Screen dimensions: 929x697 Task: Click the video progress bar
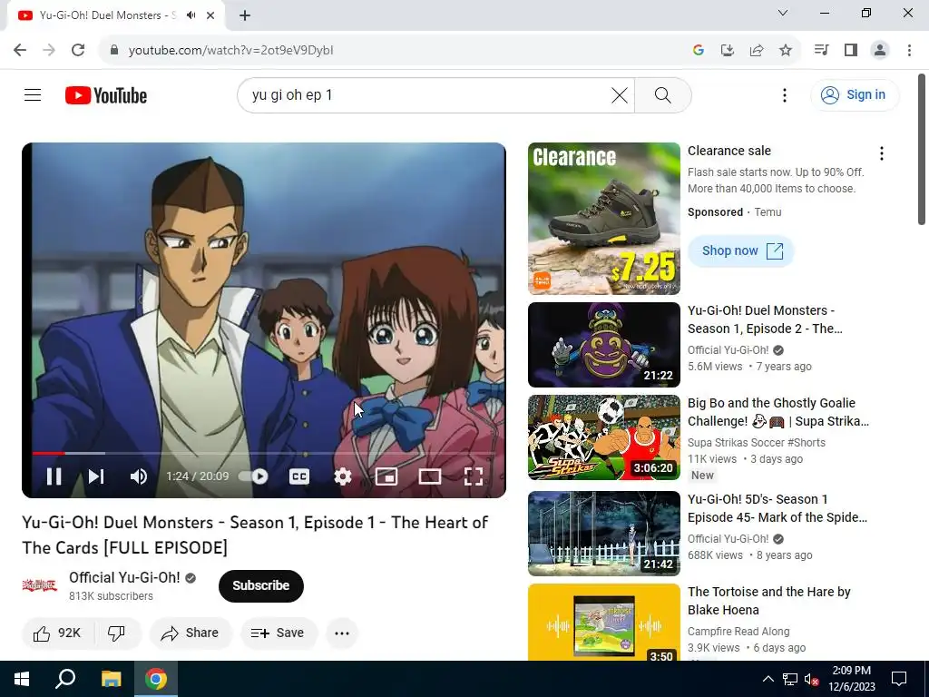(x=264, y=454)
